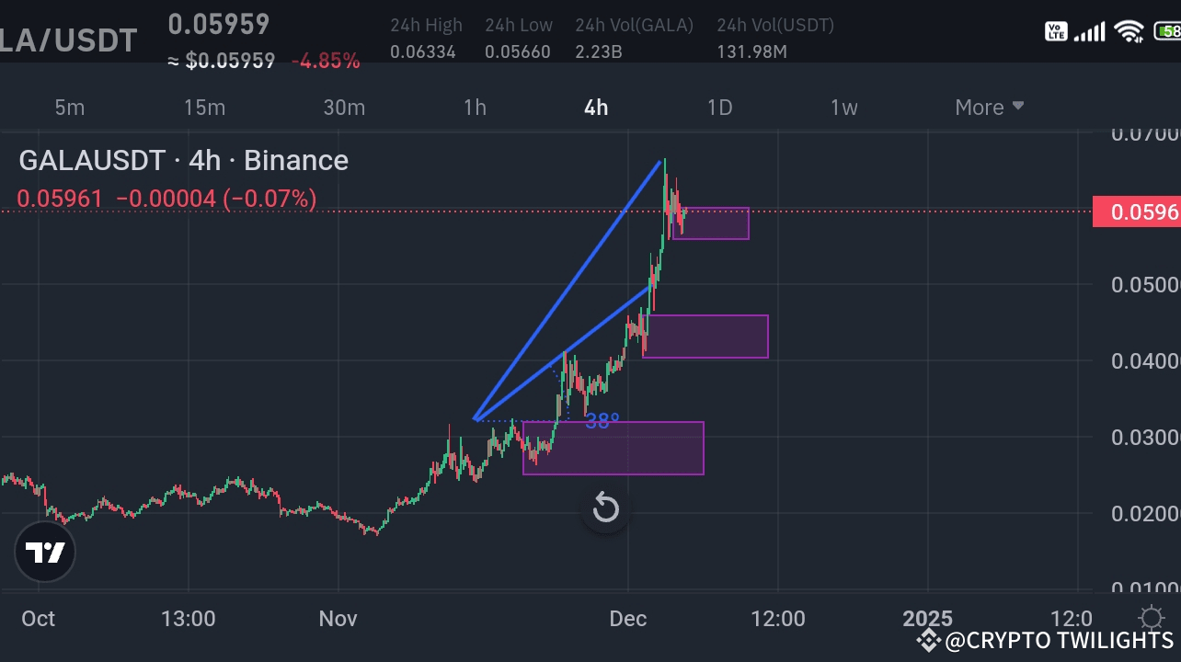Image resolution: width=1181 pixels, height=662 pixels.
Task: Click the TradingView logo icon
Action: (x=45, y=552)
